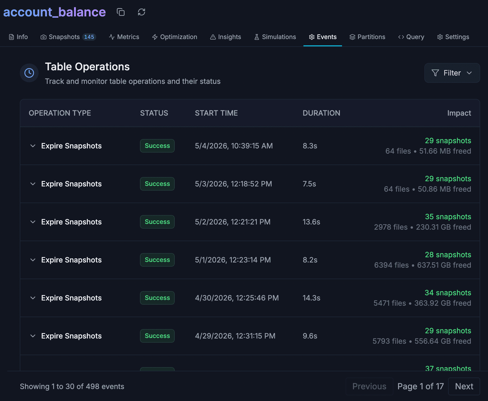Click start time 5/3/2026, 12:18:52 PM

click(x=233, y=184)
